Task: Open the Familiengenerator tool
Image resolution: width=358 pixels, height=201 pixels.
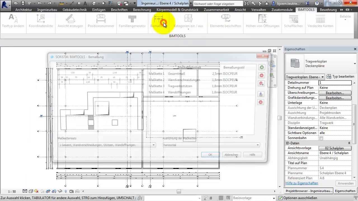Action: click(132, 21)
